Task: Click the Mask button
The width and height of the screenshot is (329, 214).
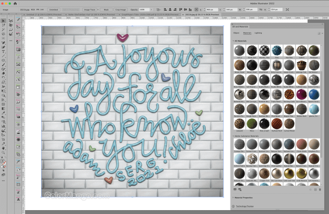Action: 106,9
